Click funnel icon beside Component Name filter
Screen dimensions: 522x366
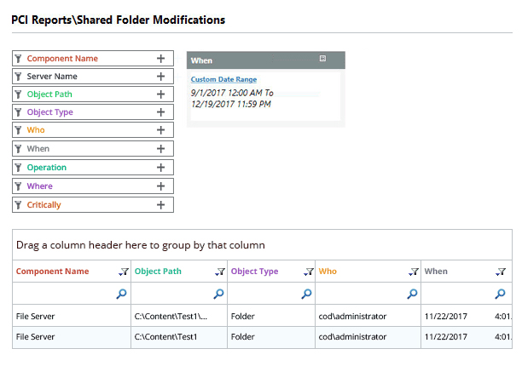(19, 59)
